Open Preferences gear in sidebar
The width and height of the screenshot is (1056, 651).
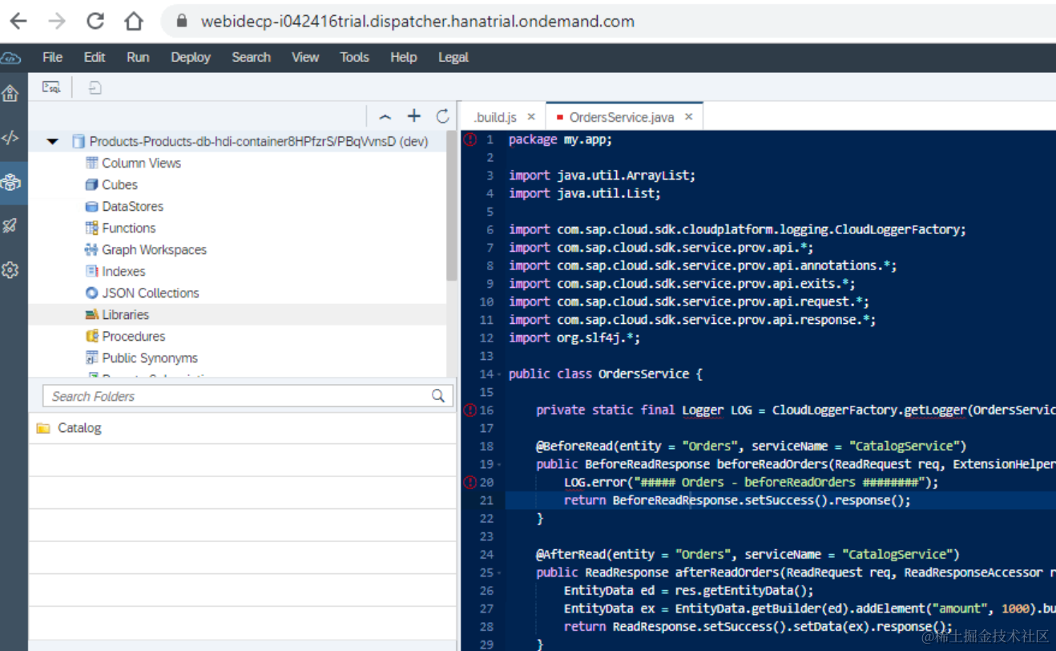click(x=10, y=270)
